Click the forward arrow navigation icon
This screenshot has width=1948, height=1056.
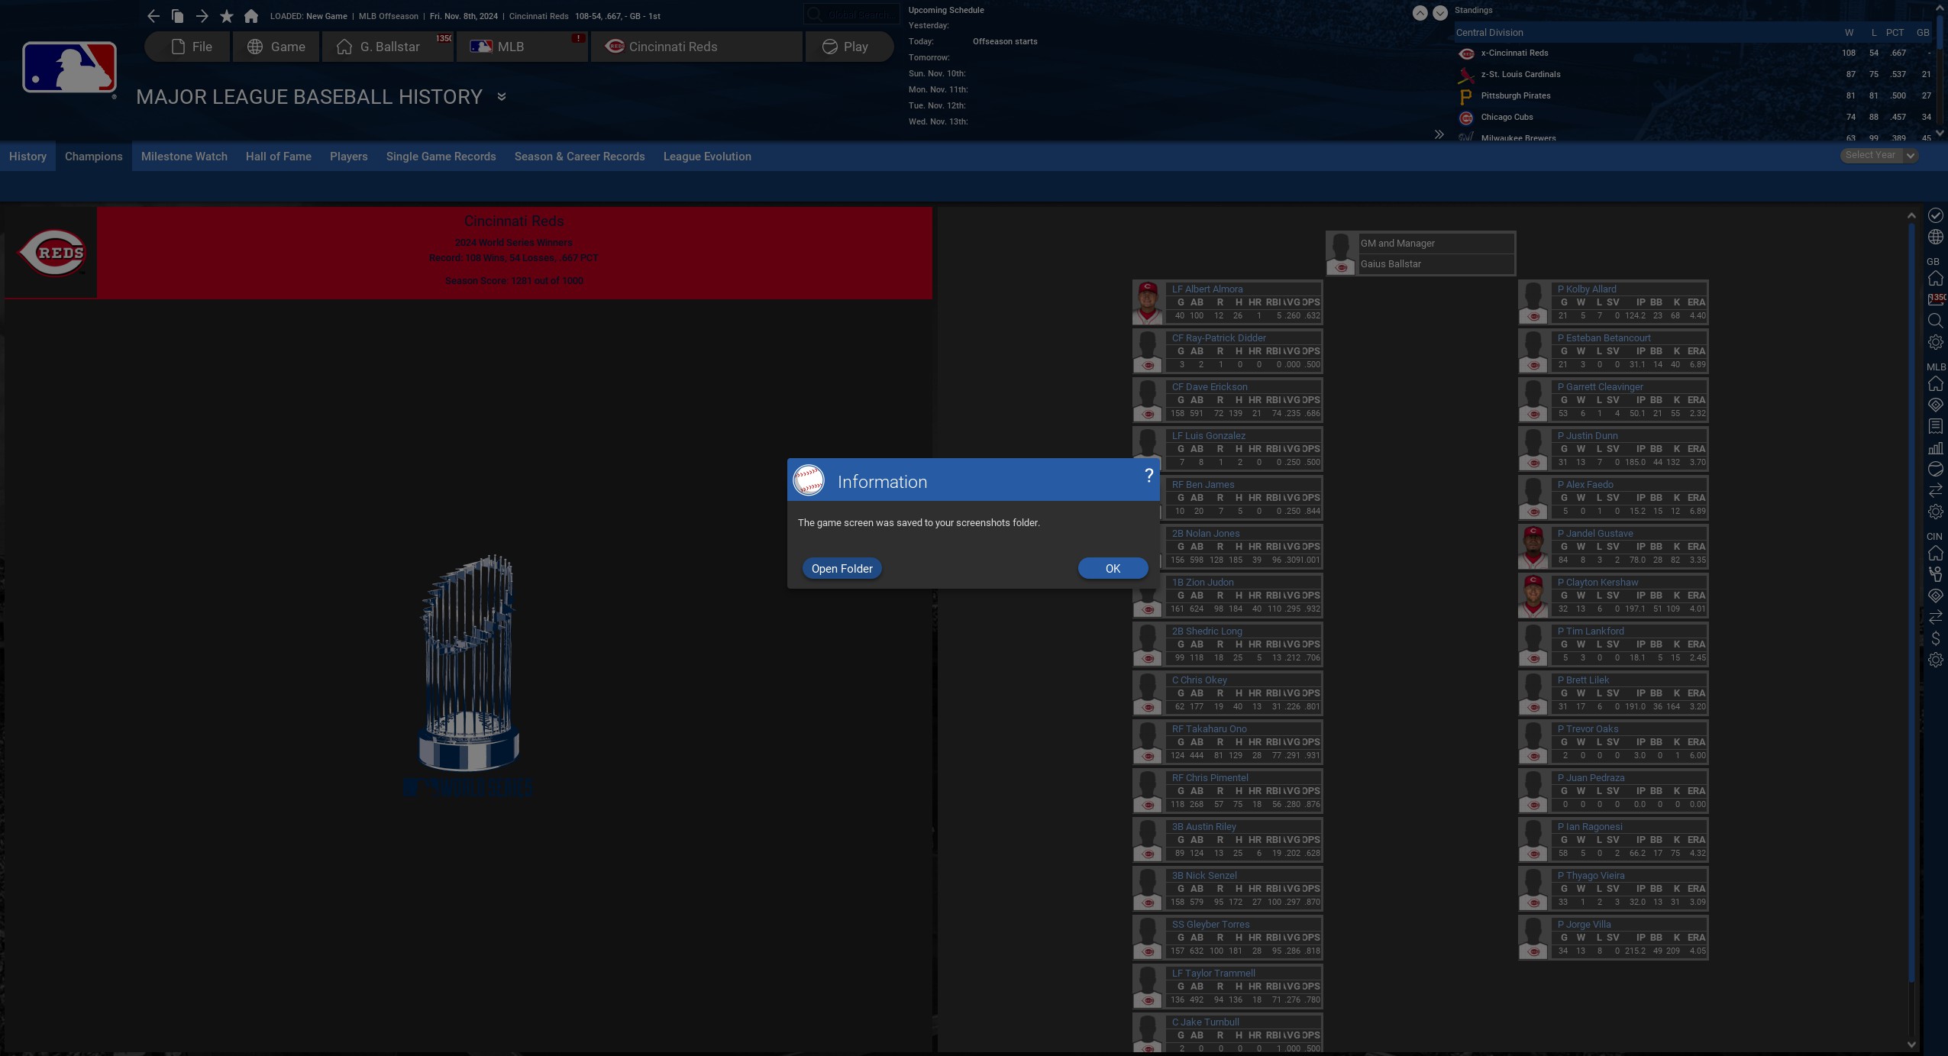coord(202,16)
